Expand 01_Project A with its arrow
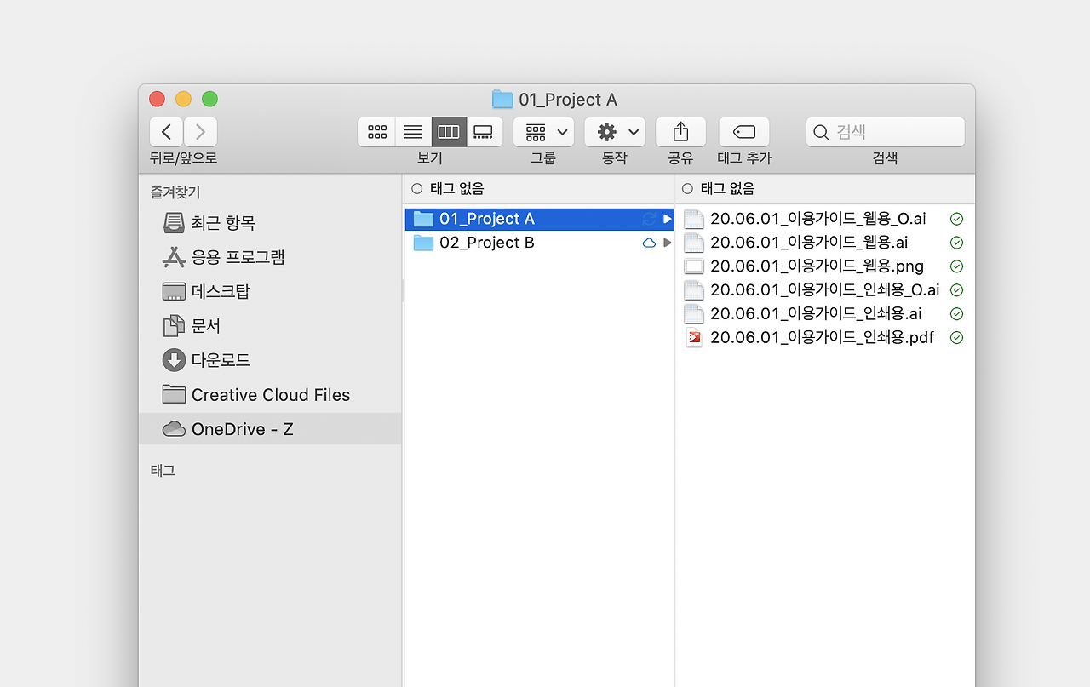Screen dimensions: 1090x687 668,219
